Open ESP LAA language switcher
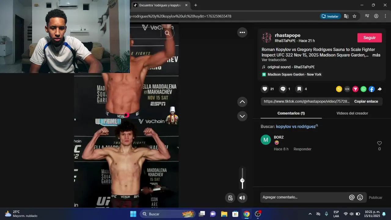 [x=336, y=214]
